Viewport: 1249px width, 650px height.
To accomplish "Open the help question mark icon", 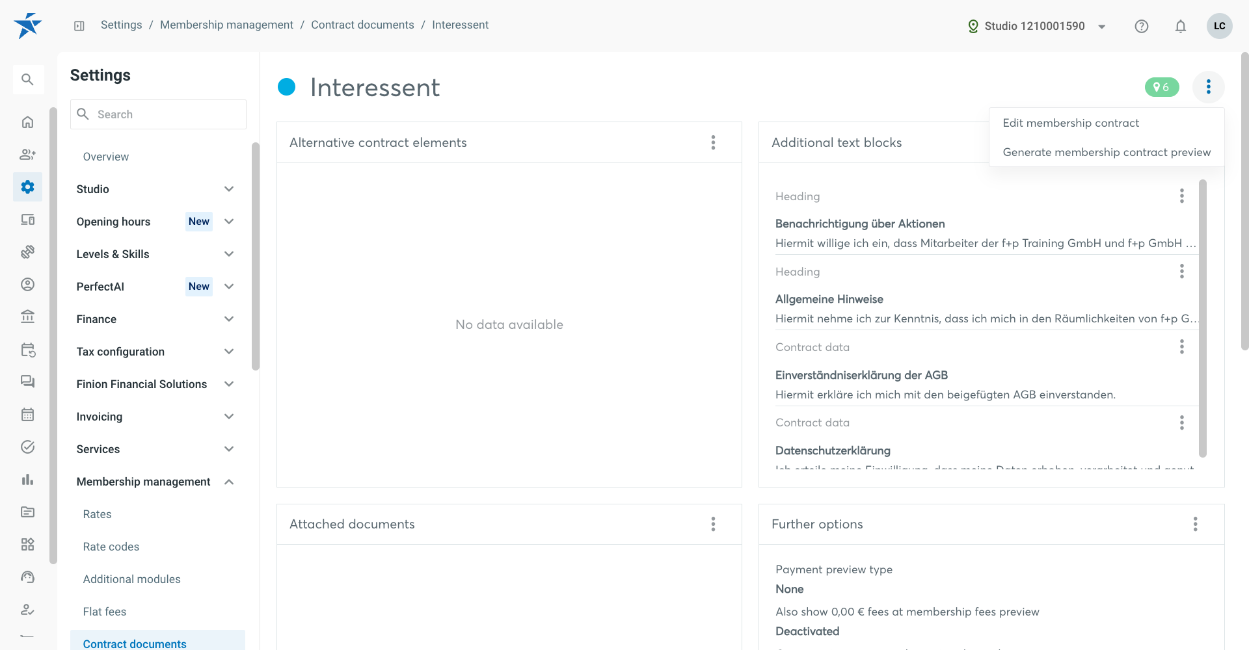I will pyautogui.click(x=1142, y=26).
